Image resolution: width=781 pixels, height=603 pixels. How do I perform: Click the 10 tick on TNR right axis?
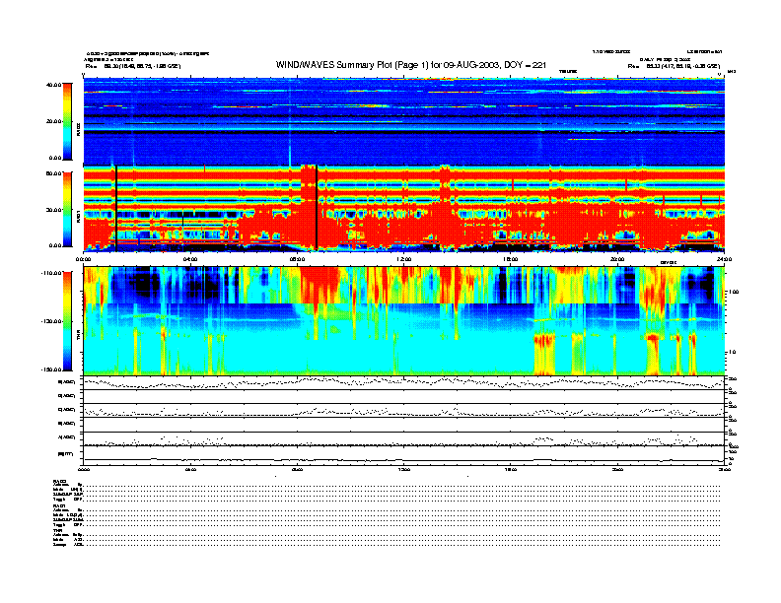(732, 352)
